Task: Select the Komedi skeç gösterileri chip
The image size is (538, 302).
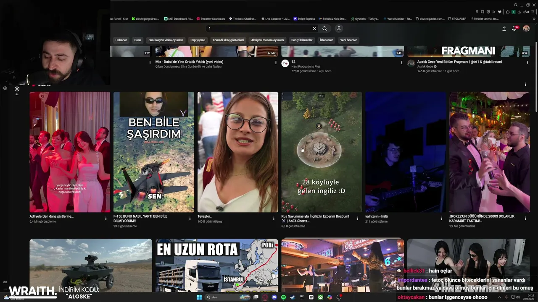Action: 228,40
